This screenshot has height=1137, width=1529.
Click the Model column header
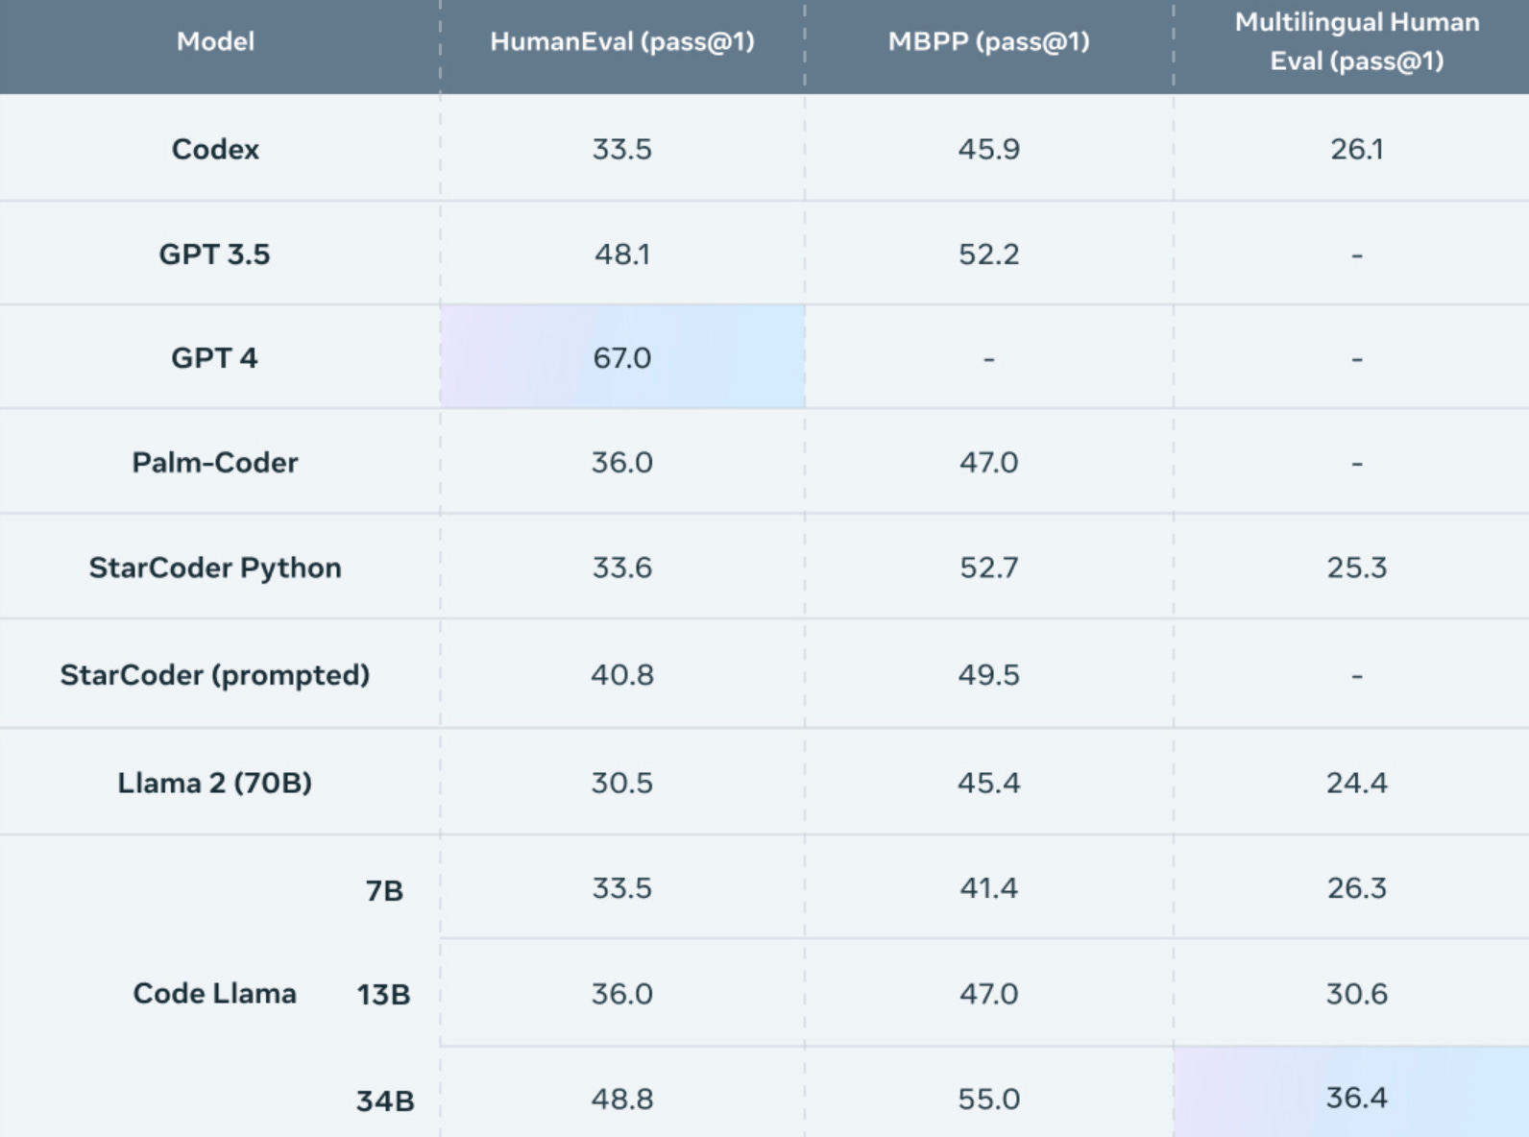(x=215, y=41)
